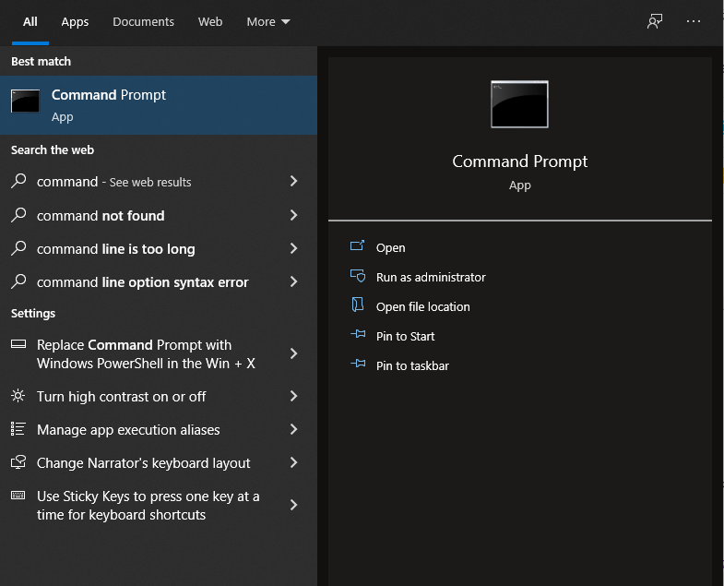Click Open in the actions list
Screen dimensions: 724x586
point(391,247)
